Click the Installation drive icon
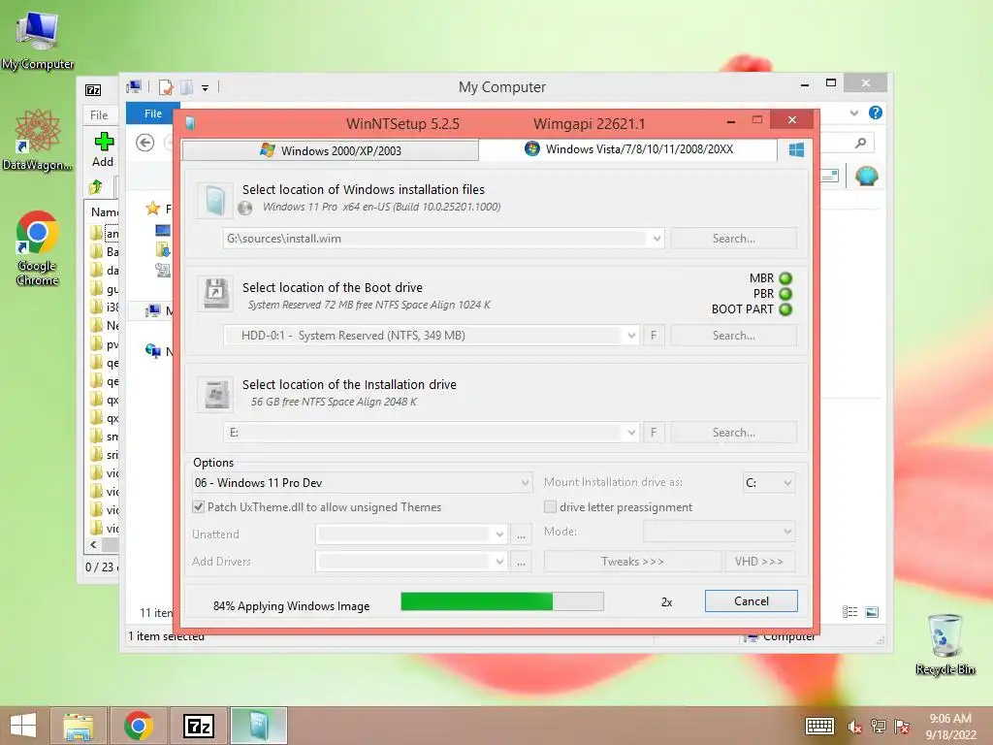 [x=215, y=395]
